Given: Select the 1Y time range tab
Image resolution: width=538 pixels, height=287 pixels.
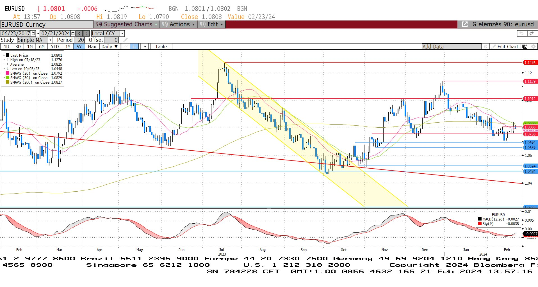Looking at the screenshot, I should tap(68, 47).
